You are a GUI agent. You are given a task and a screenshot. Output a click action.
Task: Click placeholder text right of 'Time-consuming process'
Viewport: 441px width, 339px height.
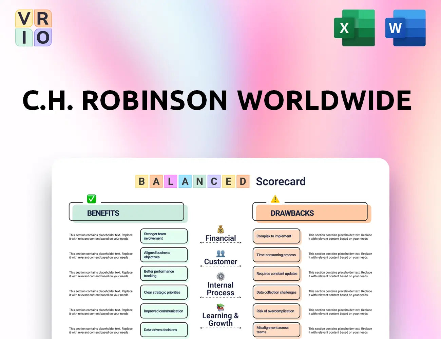click(x=340, y=255)
